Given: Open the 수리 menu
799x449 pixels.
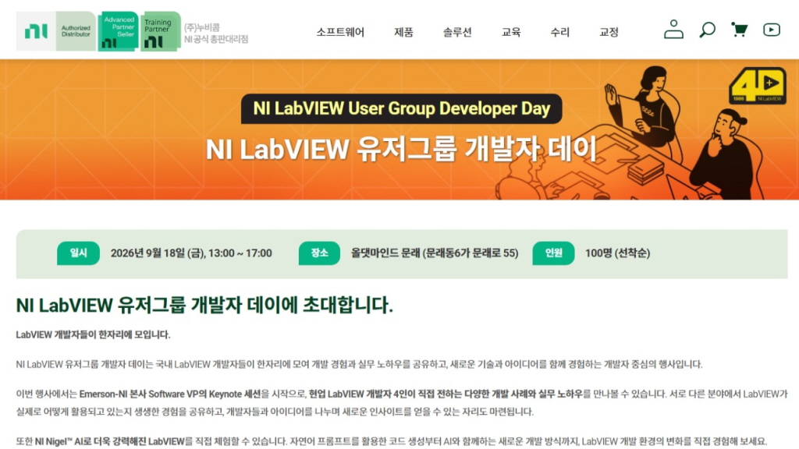Looking at the screenshot, I should (559, 32).
